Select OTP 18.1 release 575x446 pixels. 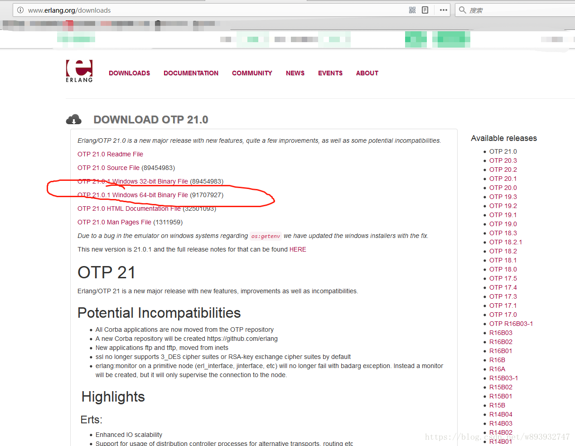point(503,260)
